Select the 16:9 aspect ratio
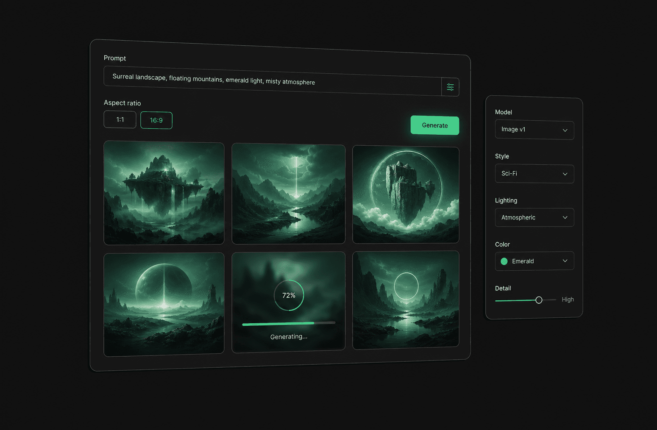 [156, 120]
